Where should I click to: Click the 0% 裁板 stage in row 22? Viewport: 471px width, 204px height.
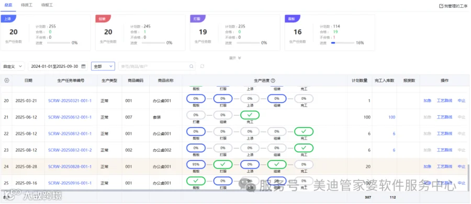196,131
